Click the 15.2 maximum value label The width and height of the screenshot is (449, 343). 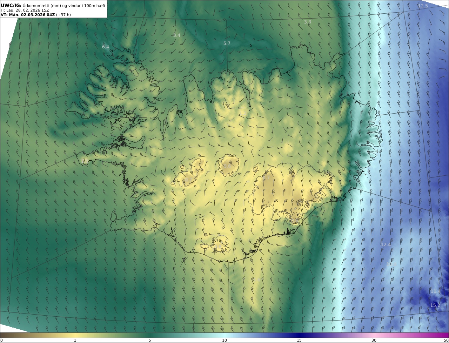point(435,305)
